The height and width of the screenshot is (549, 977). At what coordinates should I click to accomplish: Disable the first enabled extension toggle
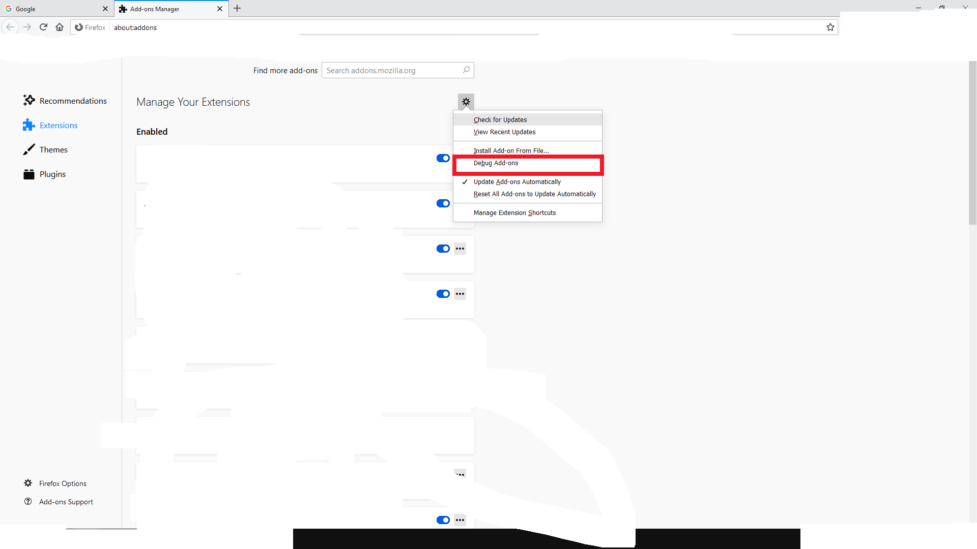coord(443,158)
